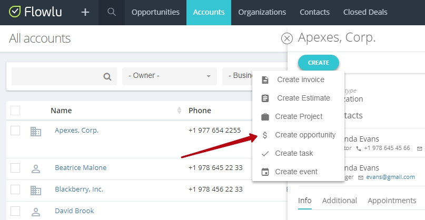
Task: Choose Create Project in the menu
Action: click(x=298, y=116)
